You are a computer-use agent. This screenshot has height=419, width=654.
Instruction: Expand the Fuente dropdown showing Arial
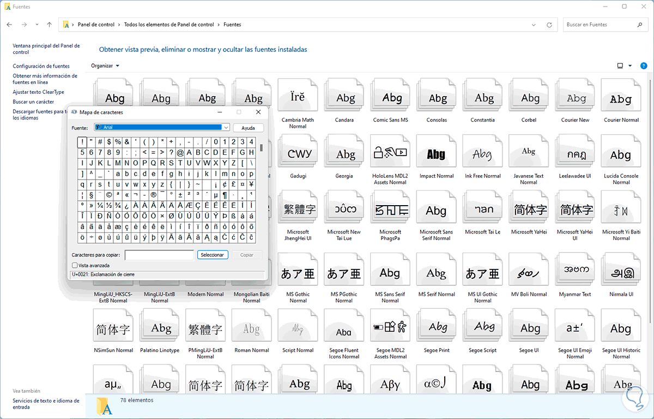click(226, 127)
